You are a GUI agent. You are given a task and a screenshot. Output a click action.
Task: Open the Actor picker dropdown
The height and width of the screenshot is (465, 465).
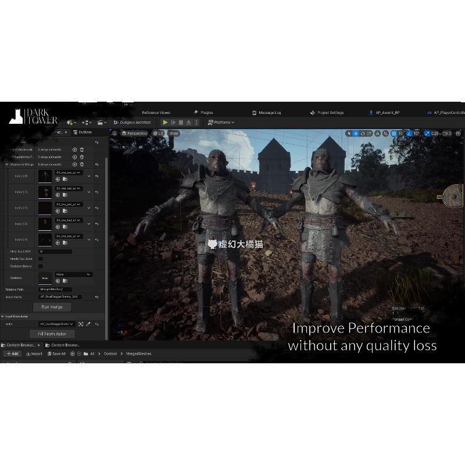pyautogui.click(x=56, y=324)
